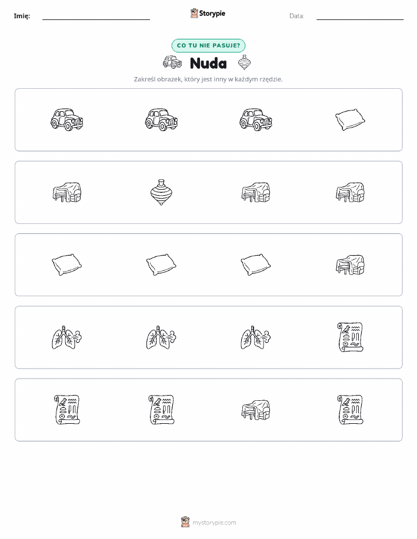417x539 pixels.
Task: Click the Data date line field
Action: click(x=360, y=16)
